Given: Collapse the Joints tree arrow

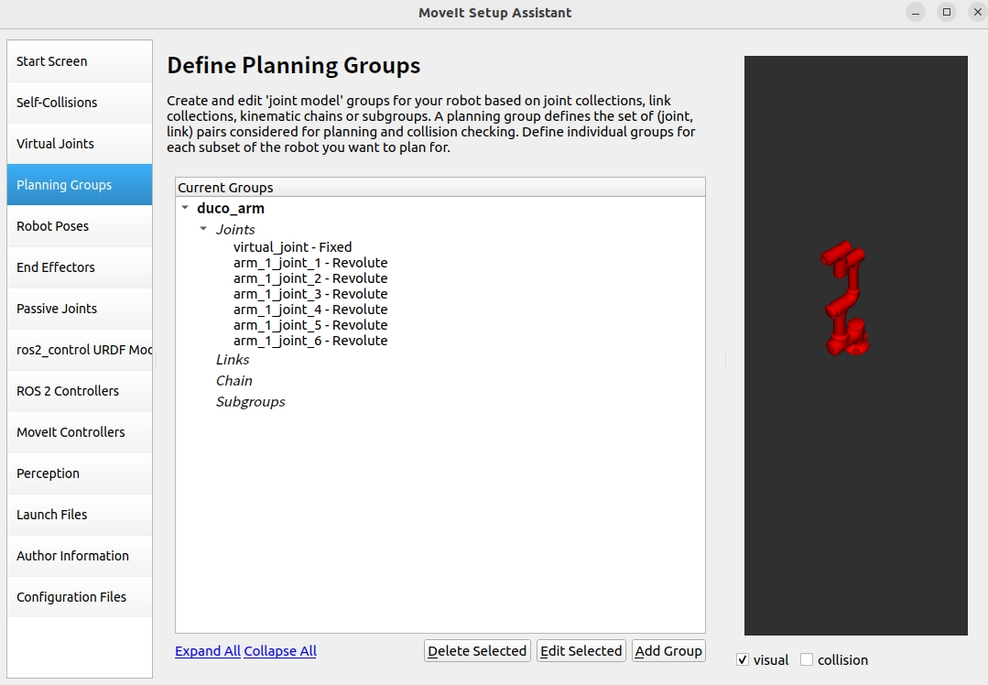Looking at the screenshot, I should (203, 229).
